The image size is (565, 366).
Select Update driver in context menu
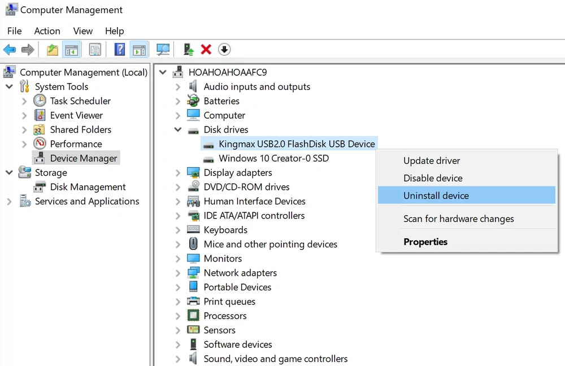[432, 160]
